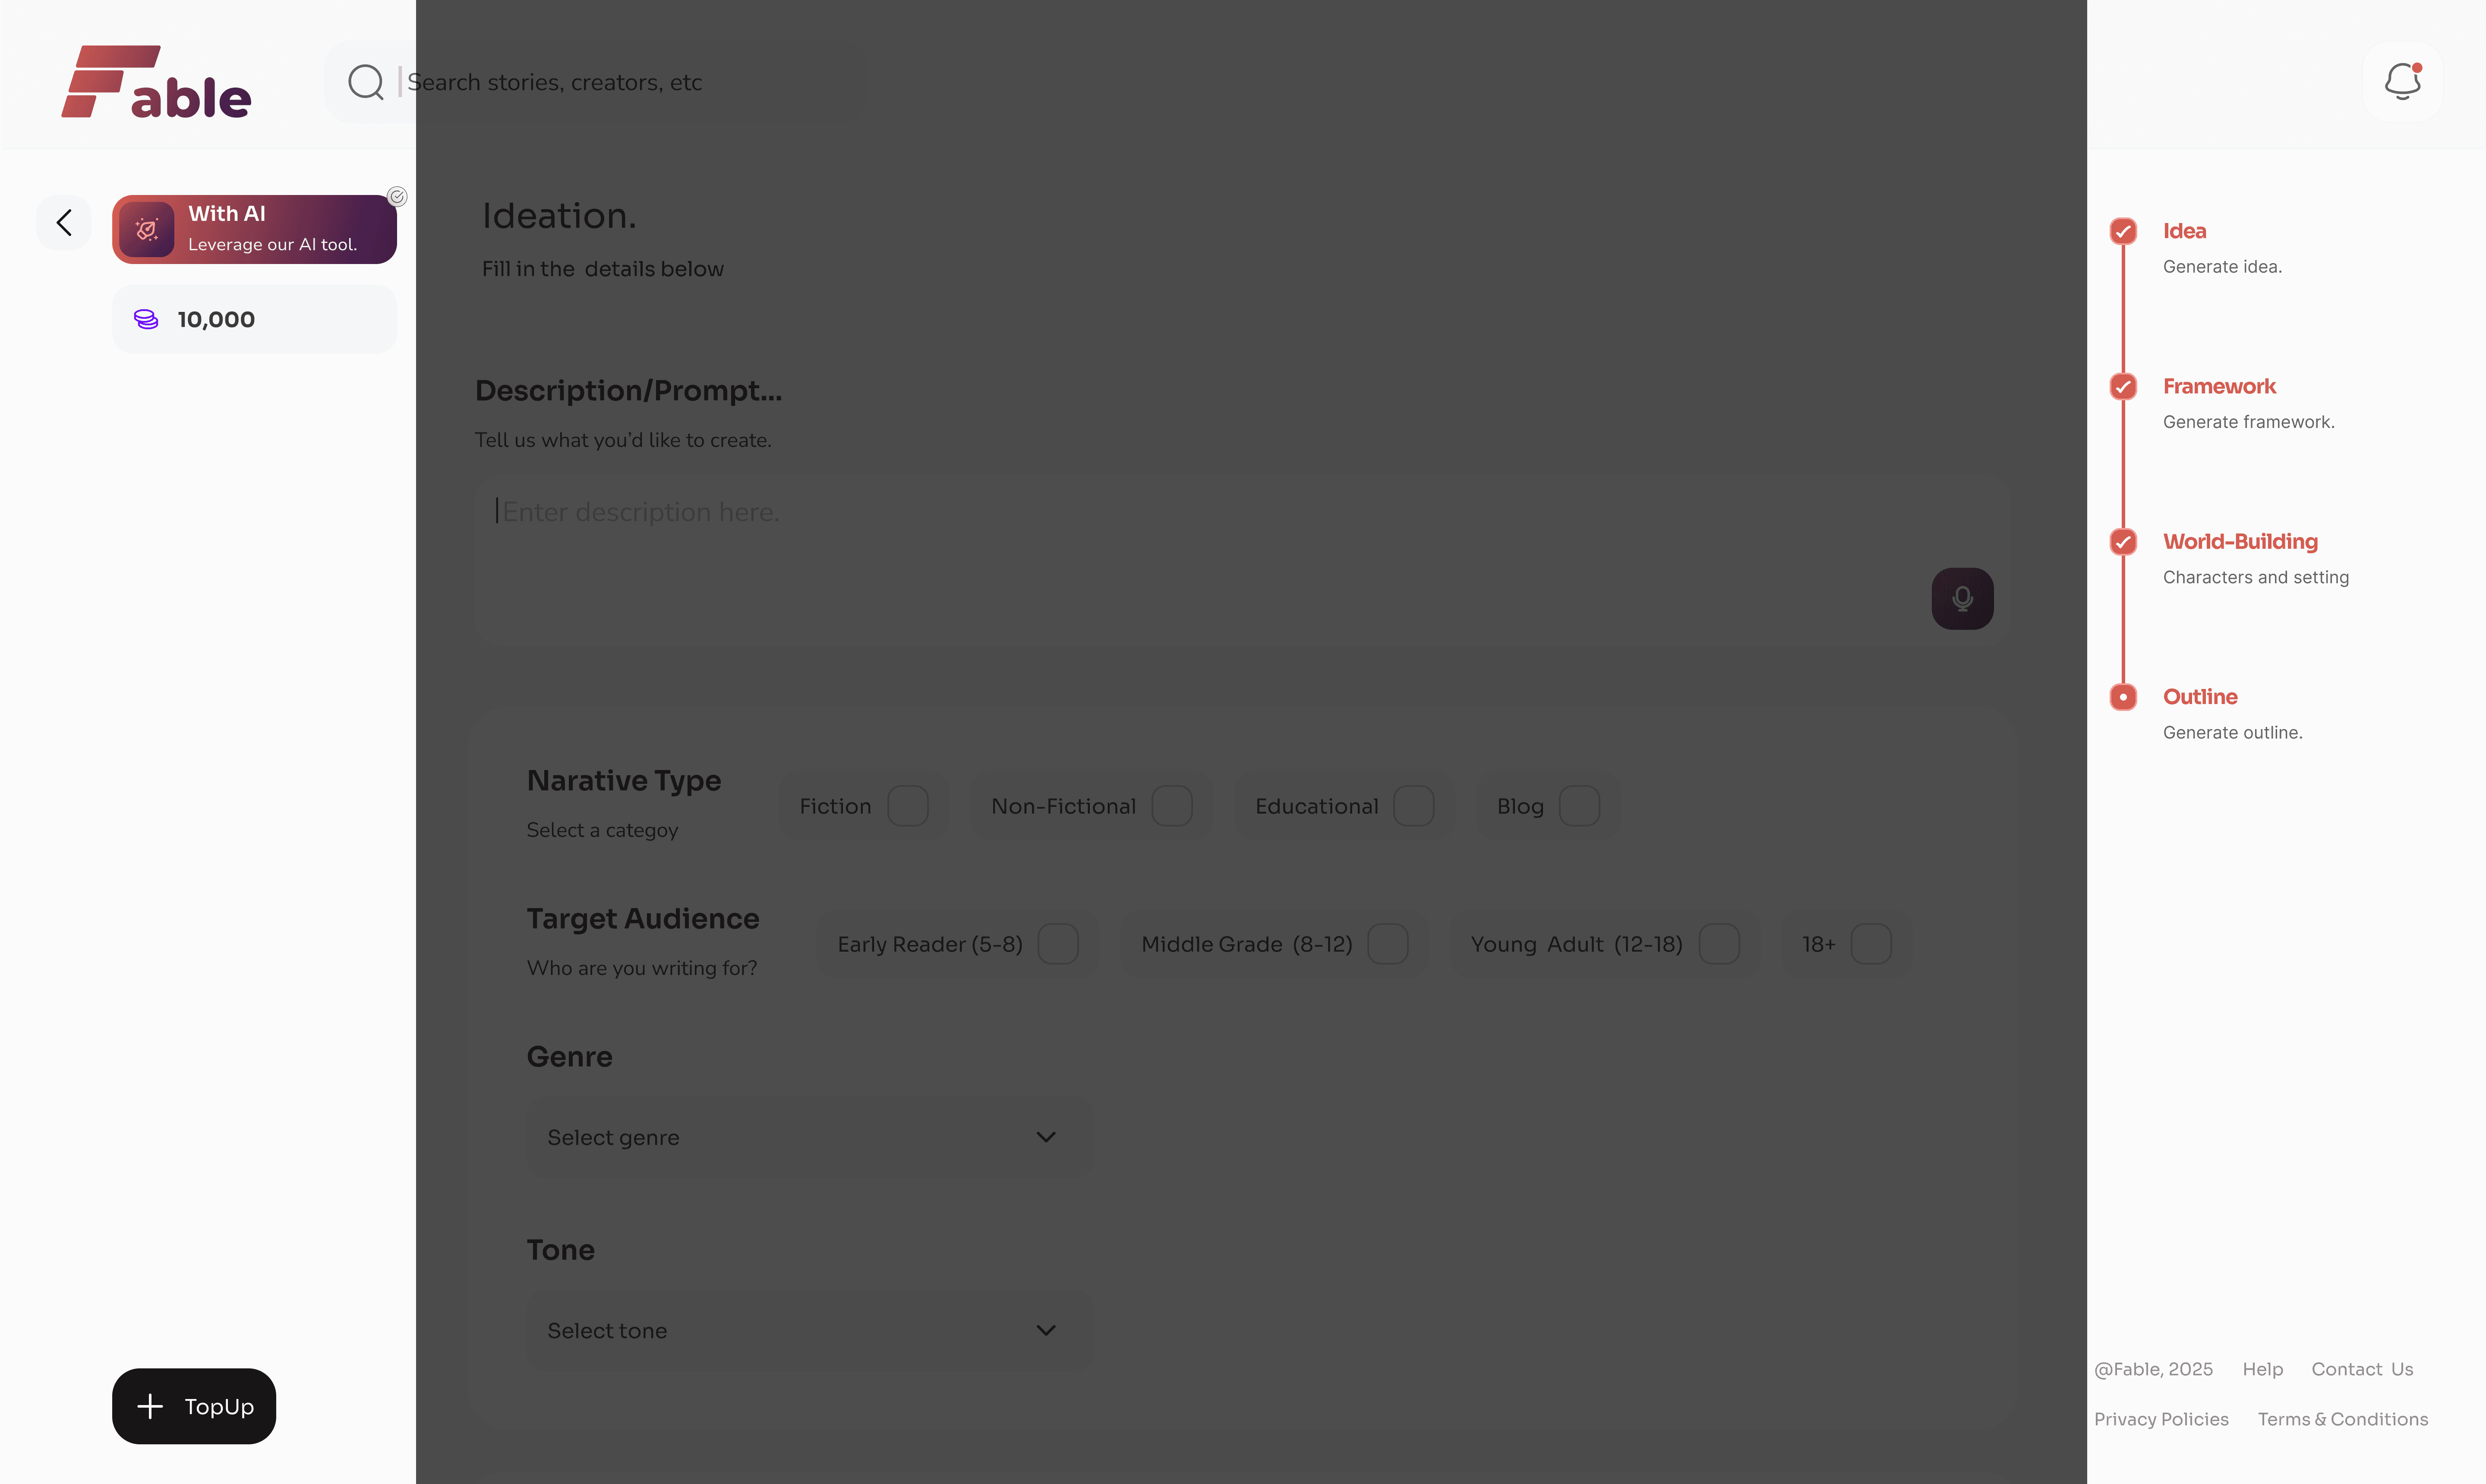Click the search magnifier icon
The image size is (2486, 1484).
pyautogui.click(x=366, y=82)
